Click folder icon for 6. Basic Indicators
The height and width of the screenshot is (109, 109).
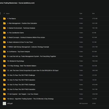pyautogui.click(x=4, y=42)
